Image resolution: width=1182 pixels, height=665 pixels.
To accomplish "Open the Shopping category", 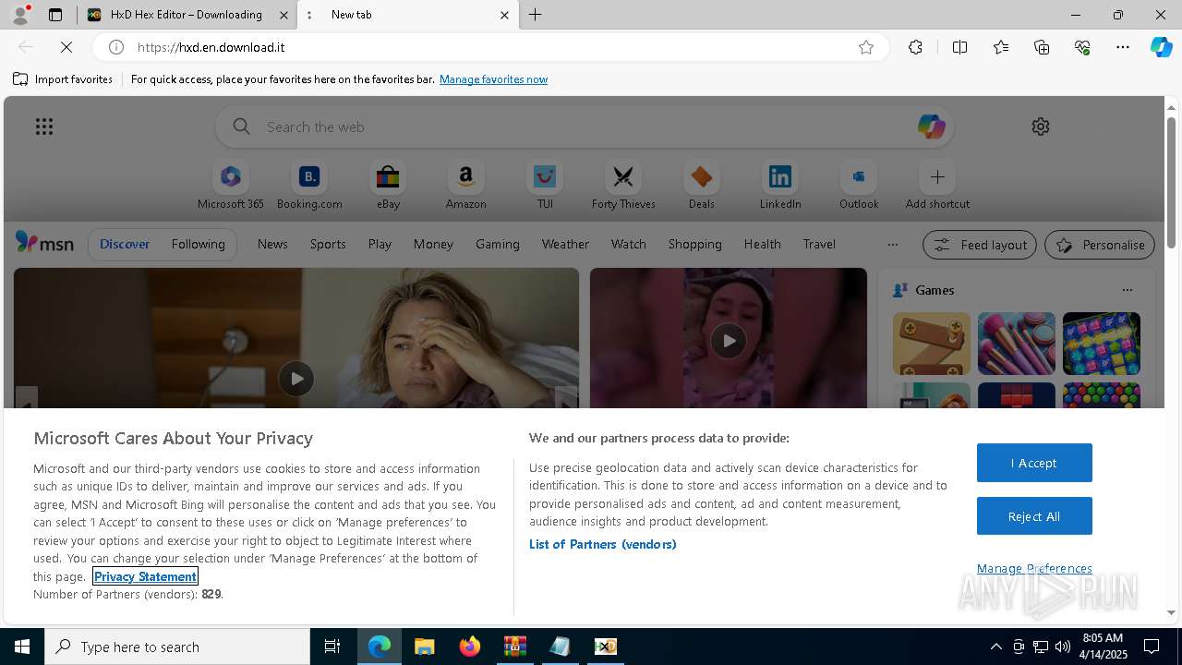I will click(695, 244).
